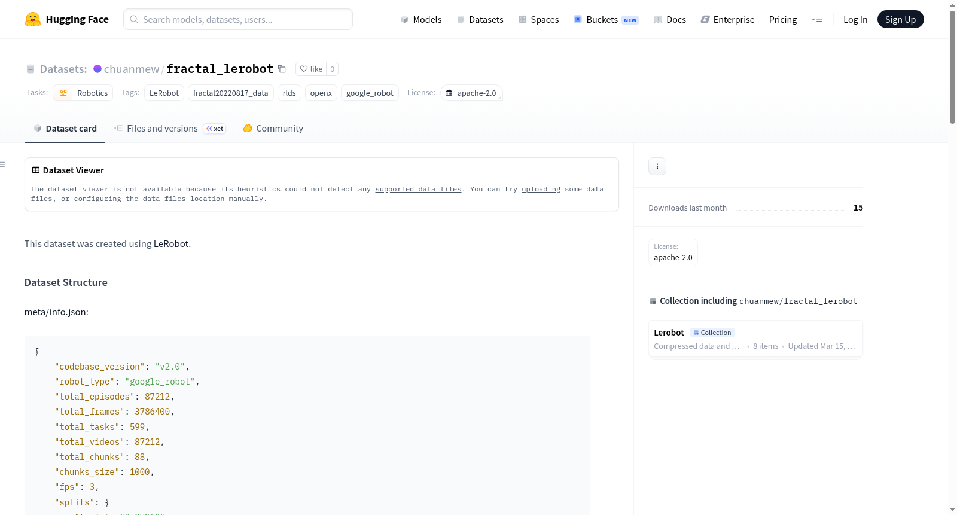
Task: Select the fractal20220817_data tag
Action: click(x=231, y=93)
